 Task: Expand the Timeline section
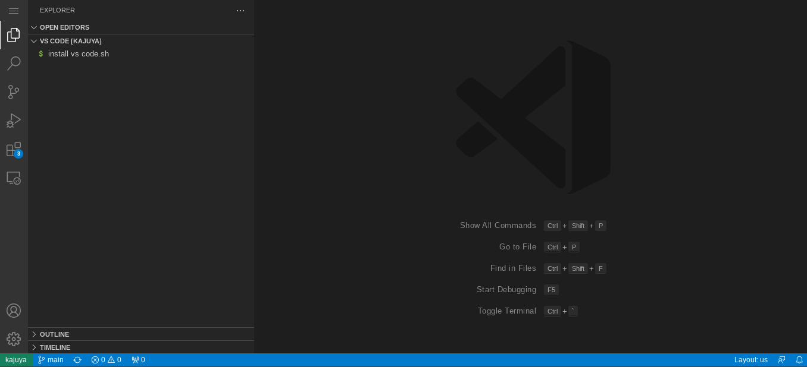tap(141, 347)
